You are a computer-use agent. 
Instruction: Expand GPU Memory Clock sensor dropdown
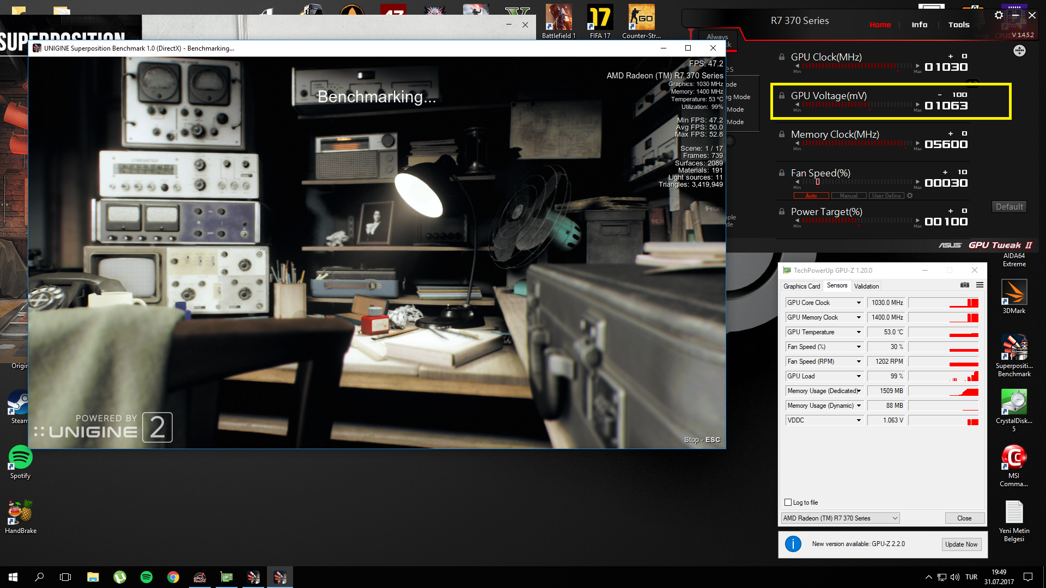[x=859, y=317]
